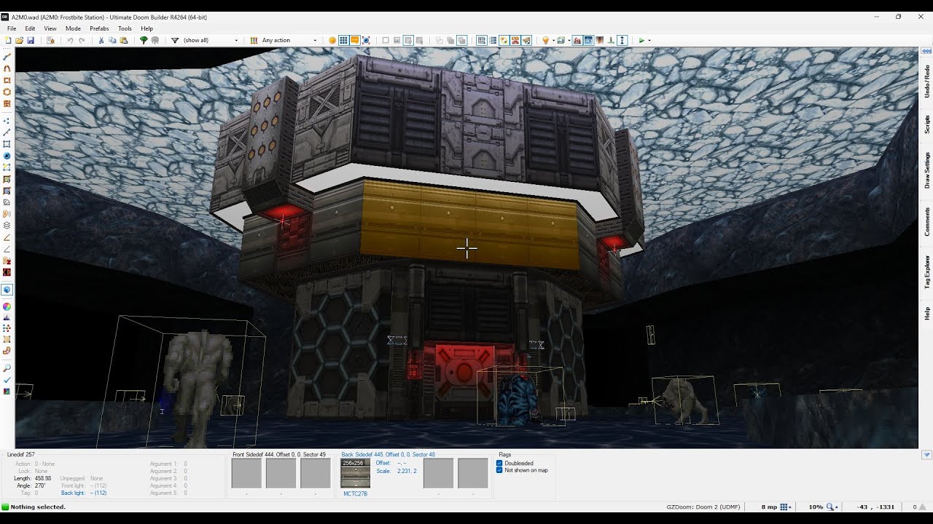933x524 pixels.
Task: Click the blue checkmark Map Analysis icon
Action: click(7, 380)
